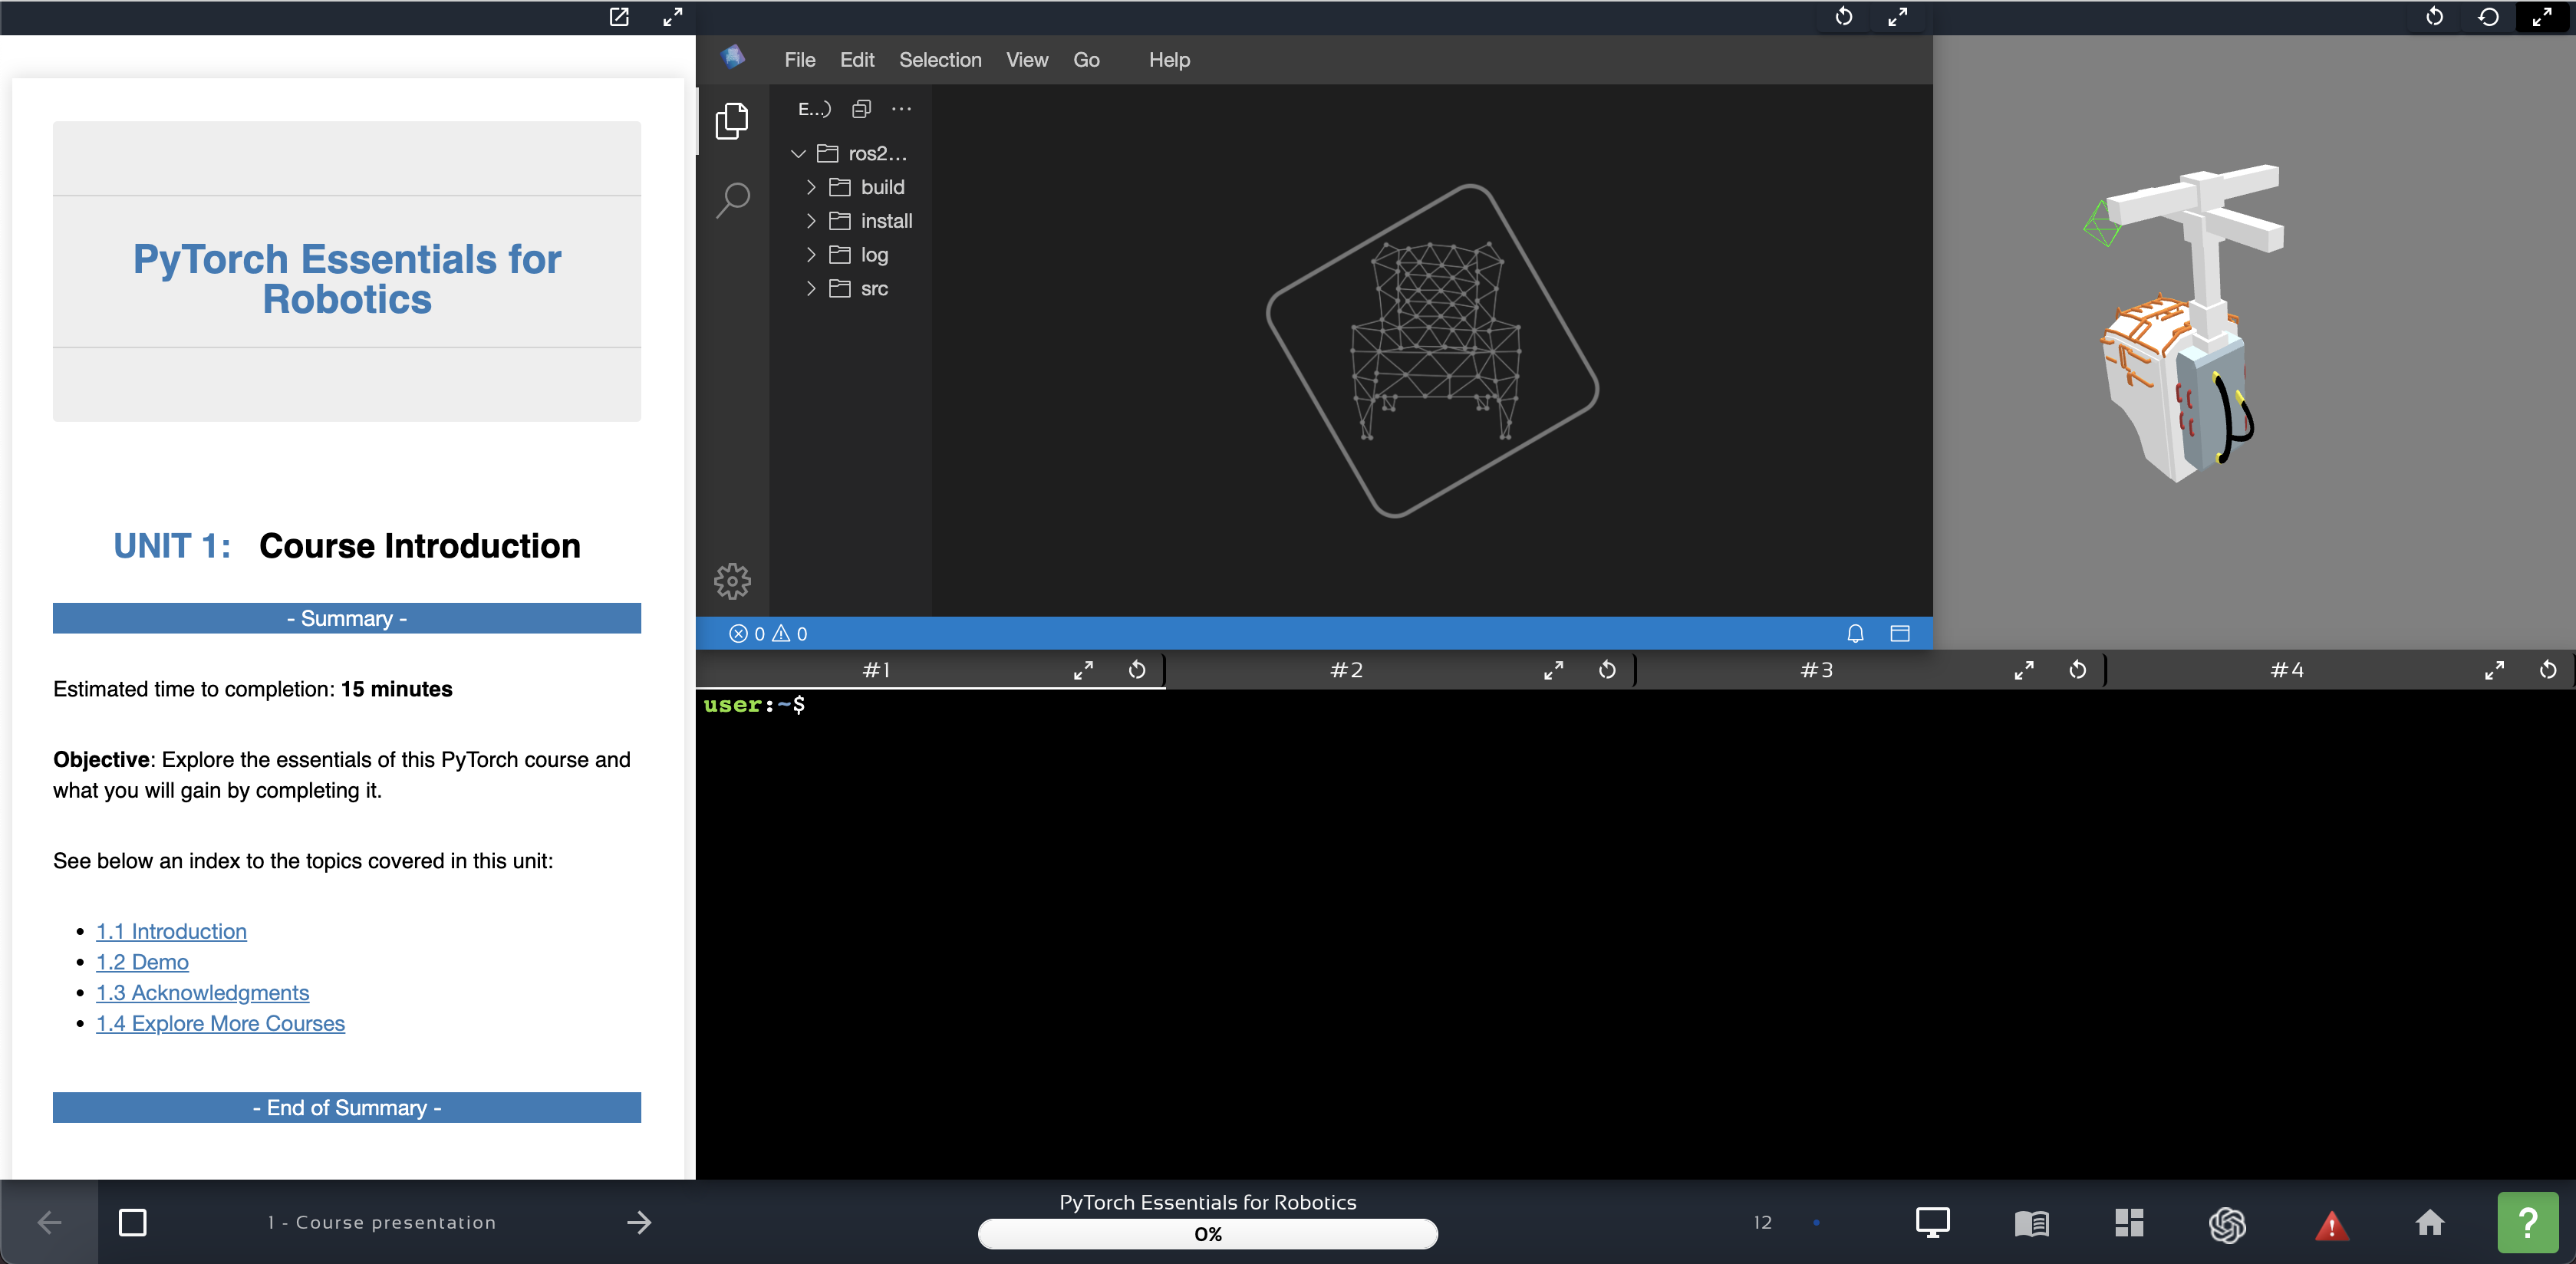
Task: Toggle the monitor display icon in the bottom bar
Action: pos(1932,1222)
